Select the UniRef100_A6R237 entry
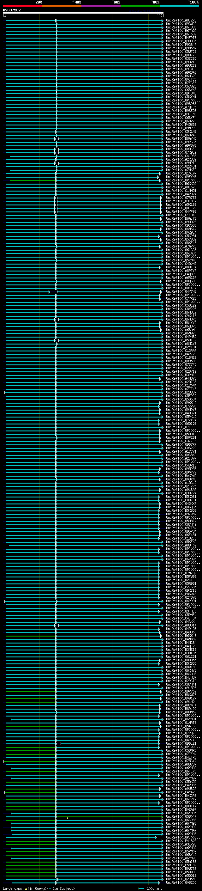The height and width of the screenshot is (891, 202). click(x=181, y=278)
